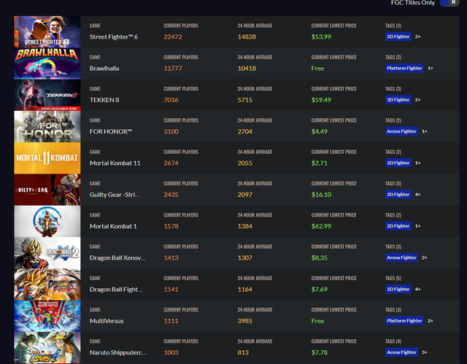This screenshot has width=467, height=364.
Task: Click the Brawlhalla game title
Action: [104, 69]
